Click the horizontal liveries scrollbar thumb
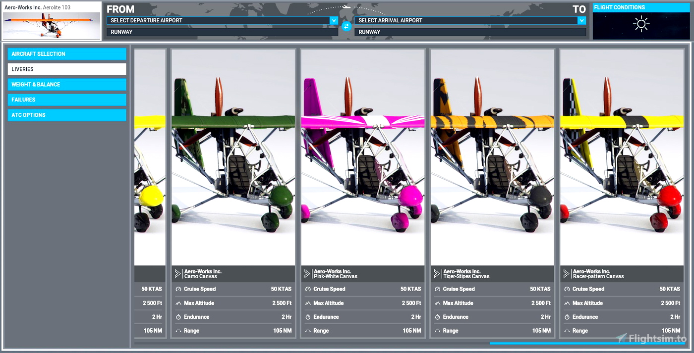The width and height of the screenshot is (694, 353). [587, 343]
